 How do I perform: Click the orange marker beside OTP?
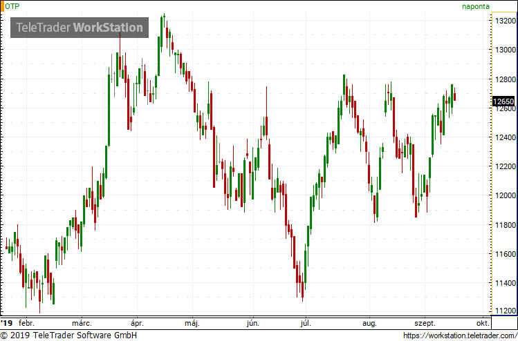tap(1, 6)
